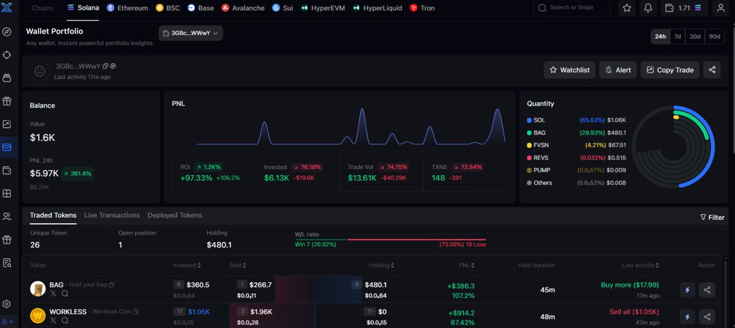Open the users group icon in sidebar
Image resolution: width=735 pixels, height=328 pixels.
click(x=7, y=216)
